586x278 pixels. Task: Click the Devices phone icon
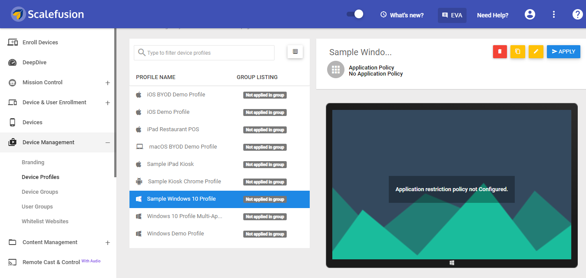coord(13,122)
